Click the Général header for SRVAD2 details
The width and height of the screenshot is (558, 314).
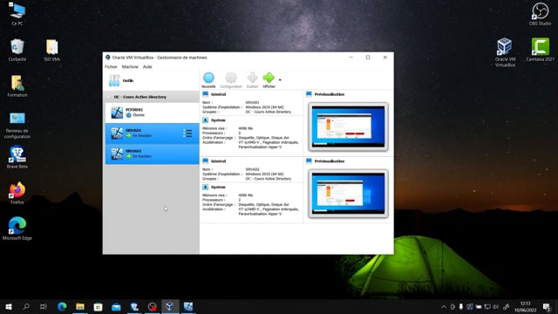coord(218,161)
